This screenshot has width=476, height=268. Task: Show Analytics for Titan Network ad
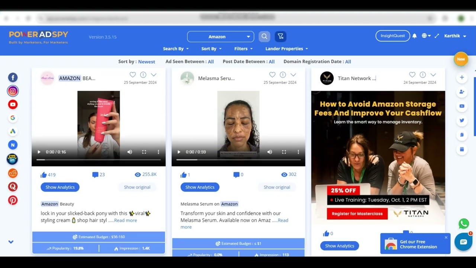coord(340,246)
